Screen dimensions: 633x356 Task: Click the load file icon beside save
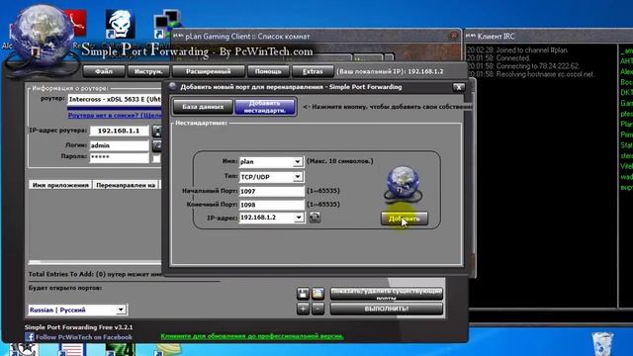tap(317, 294)
